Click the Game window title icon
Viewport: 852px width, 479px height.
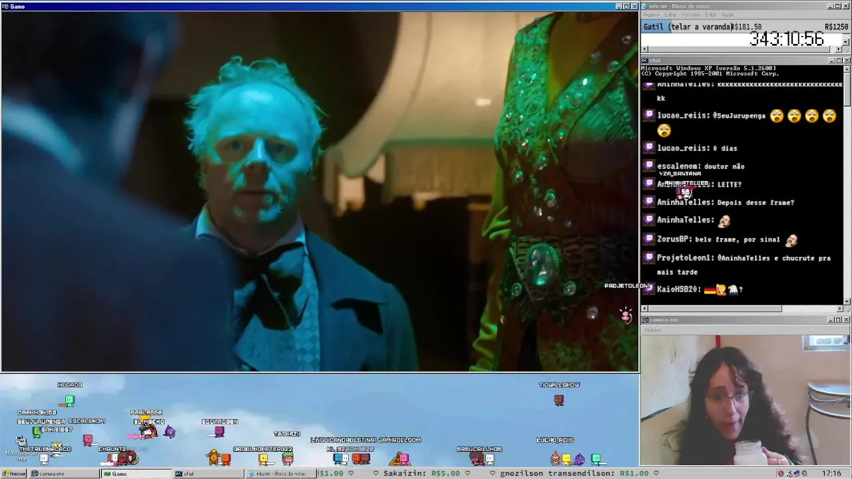(x=5, y=6)
